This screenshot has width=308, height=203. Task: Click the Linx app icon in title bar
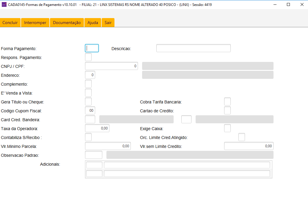click(x=4, y=4)
